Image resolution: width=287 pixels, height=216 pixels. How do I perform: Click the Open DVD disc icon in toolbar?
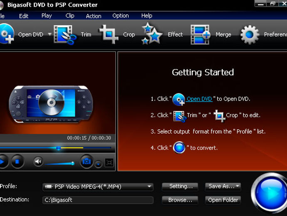point(7,34)
